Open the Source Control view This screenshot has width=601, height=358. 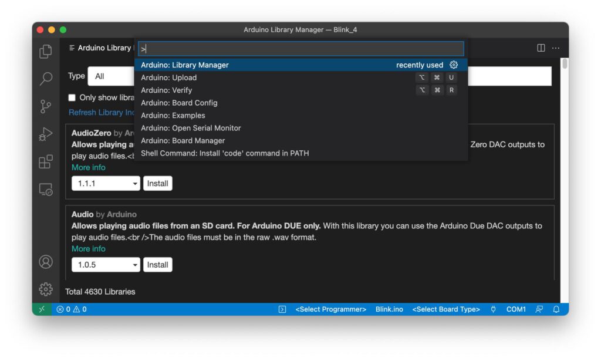point(46,106)
